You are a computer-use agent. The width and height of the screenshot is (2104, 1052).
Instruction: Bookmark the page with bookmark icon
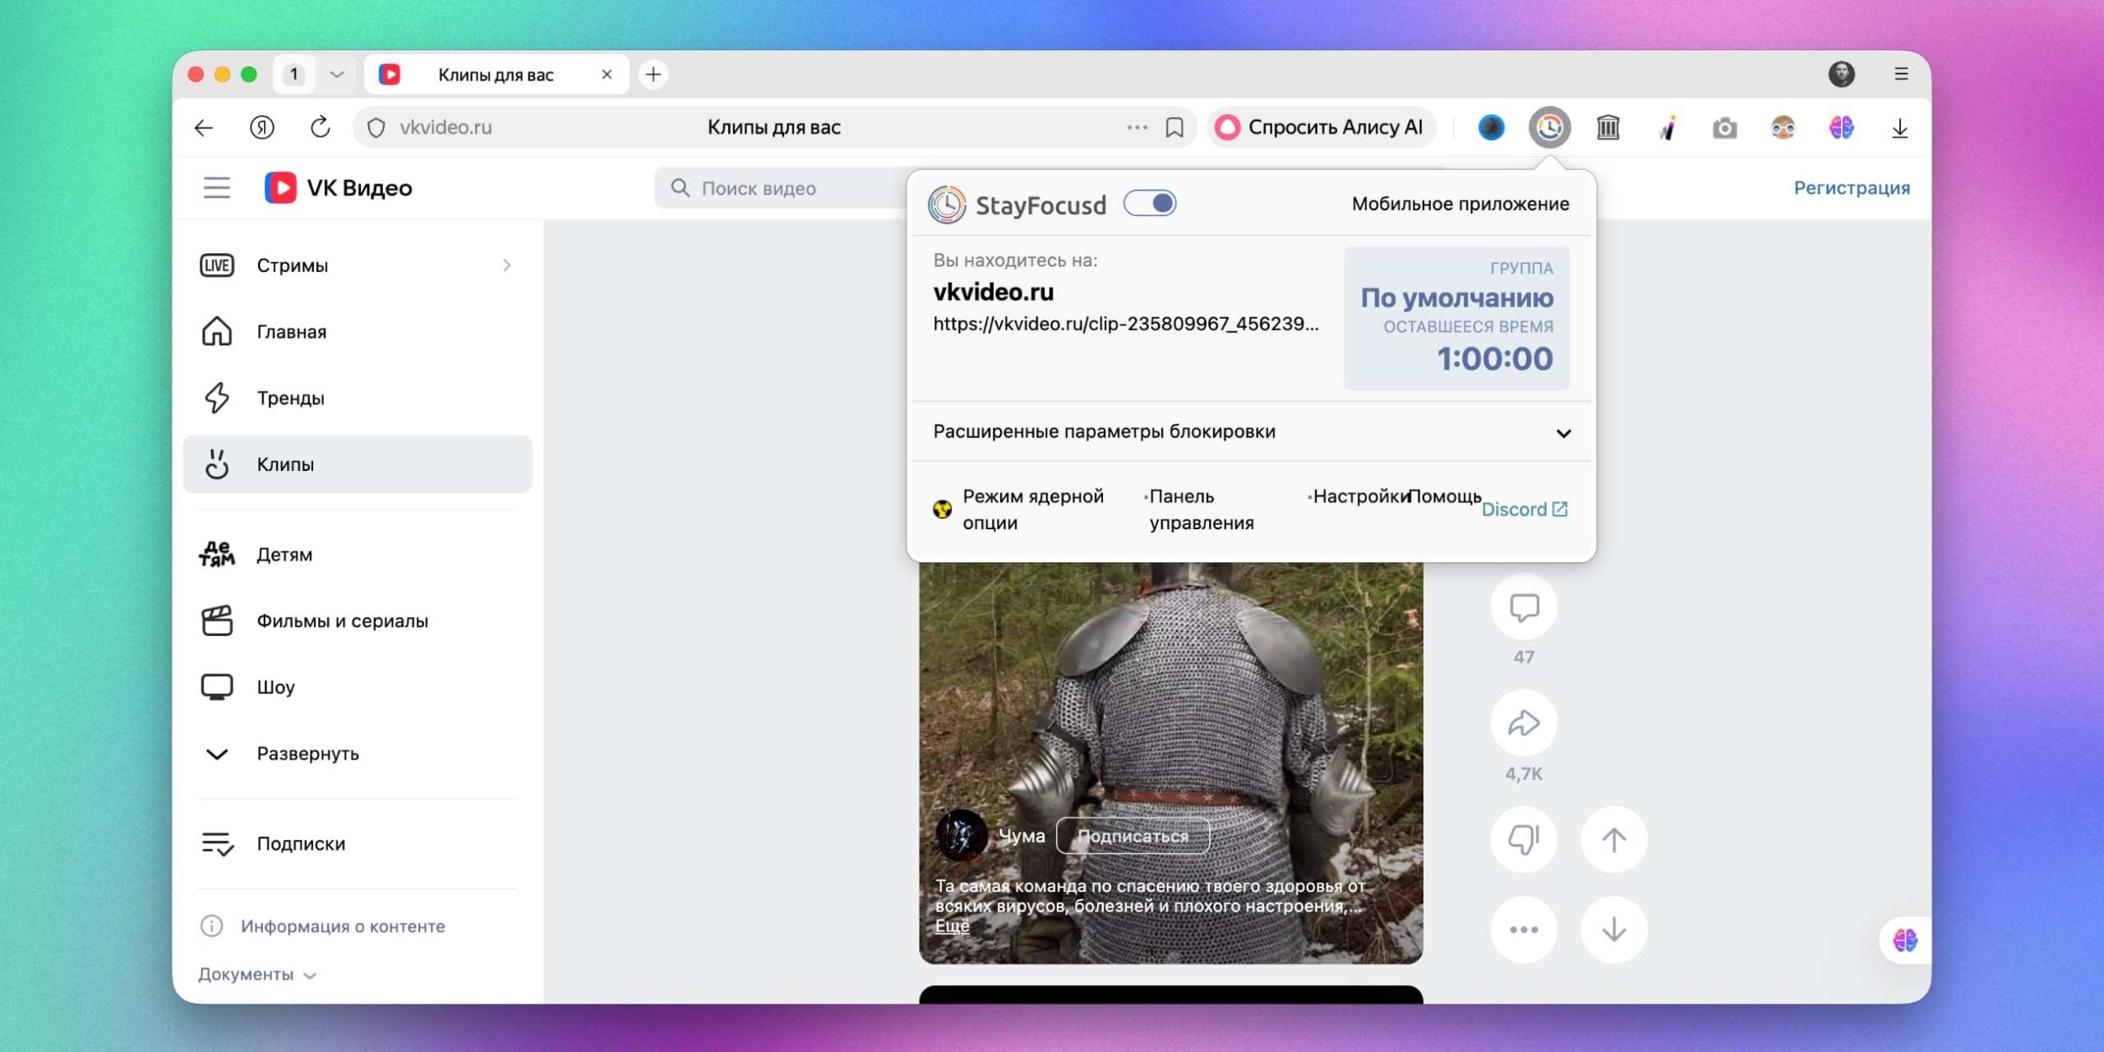pos(1174,127)
